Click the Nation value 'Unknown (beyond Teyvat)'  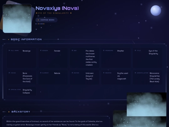(x=90, y=76)
